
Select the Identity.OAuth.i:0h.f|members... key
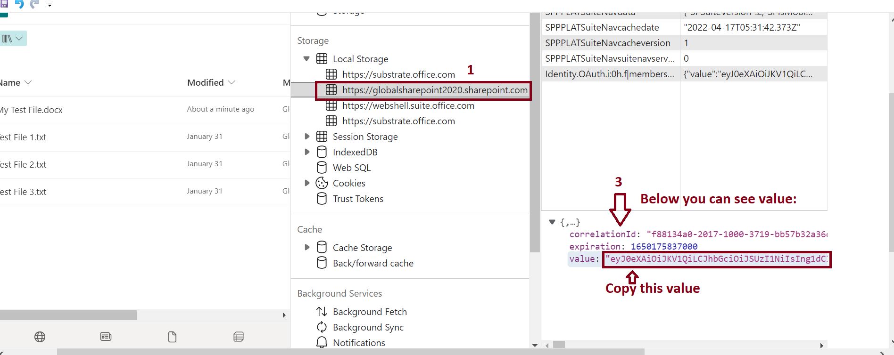[610, 74]
